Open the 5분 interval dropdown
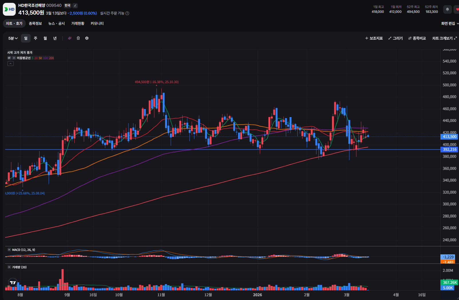459x300 pixels. 13,38
